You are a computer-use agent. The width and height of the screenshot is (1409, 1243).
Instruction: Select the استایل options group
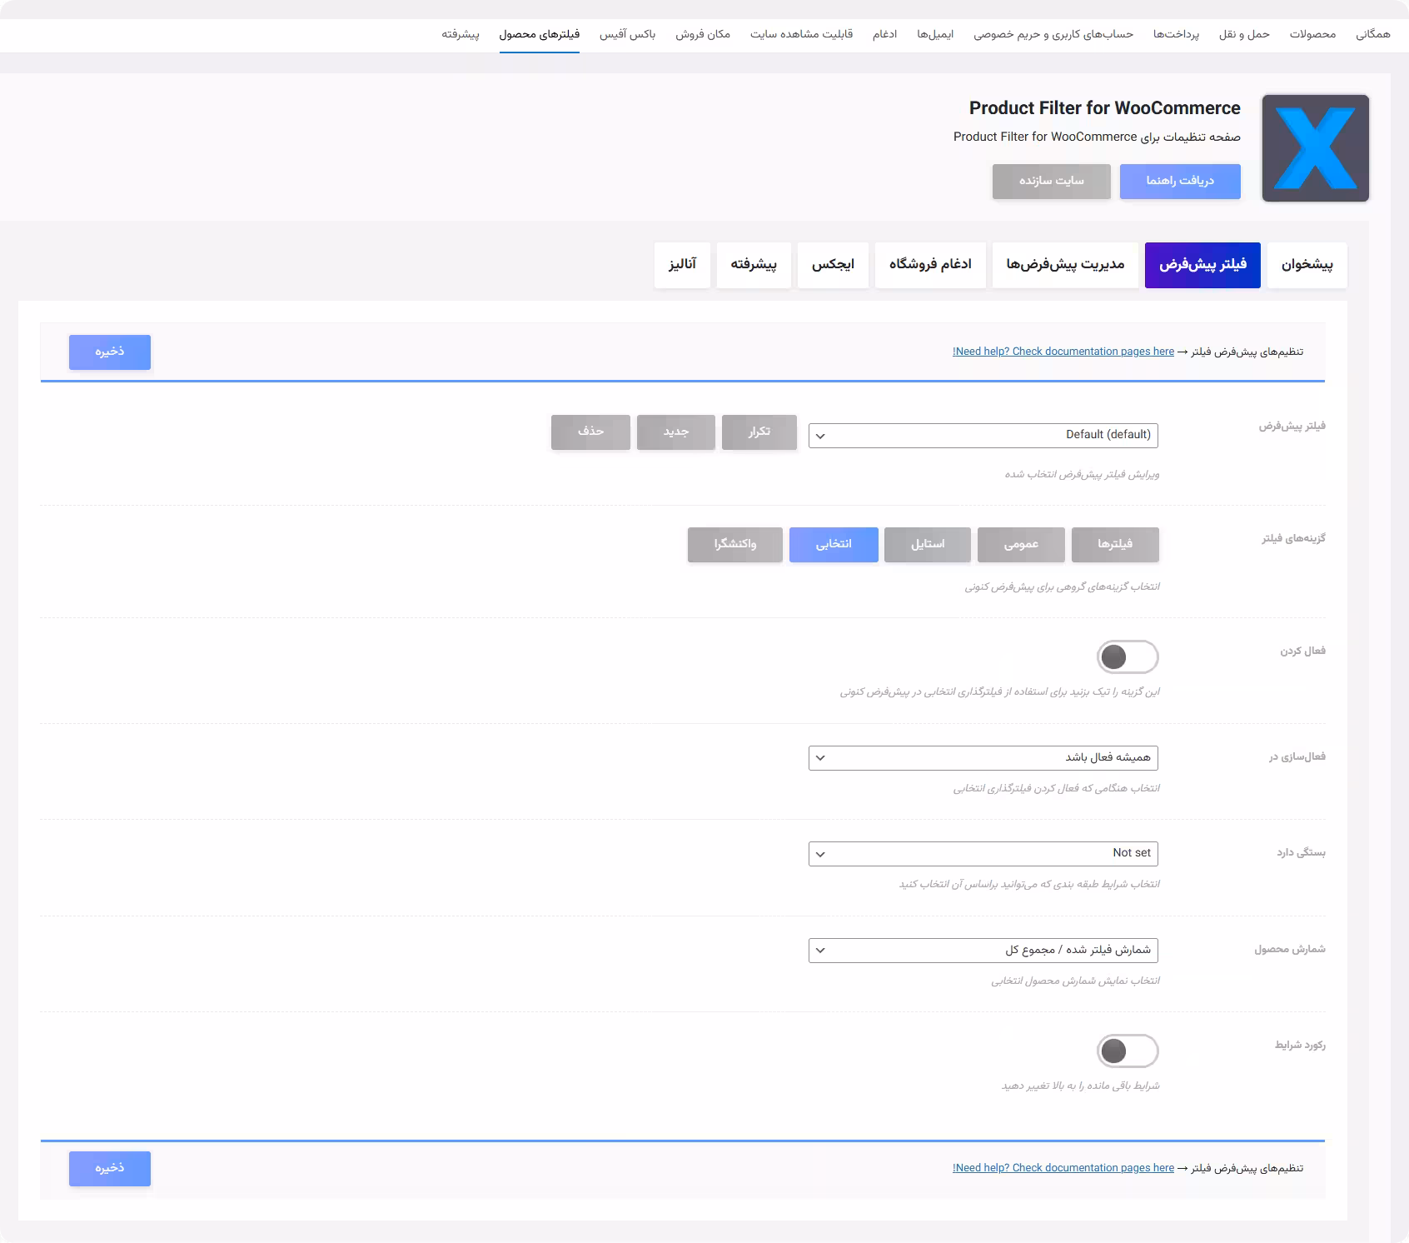[928, 544]
